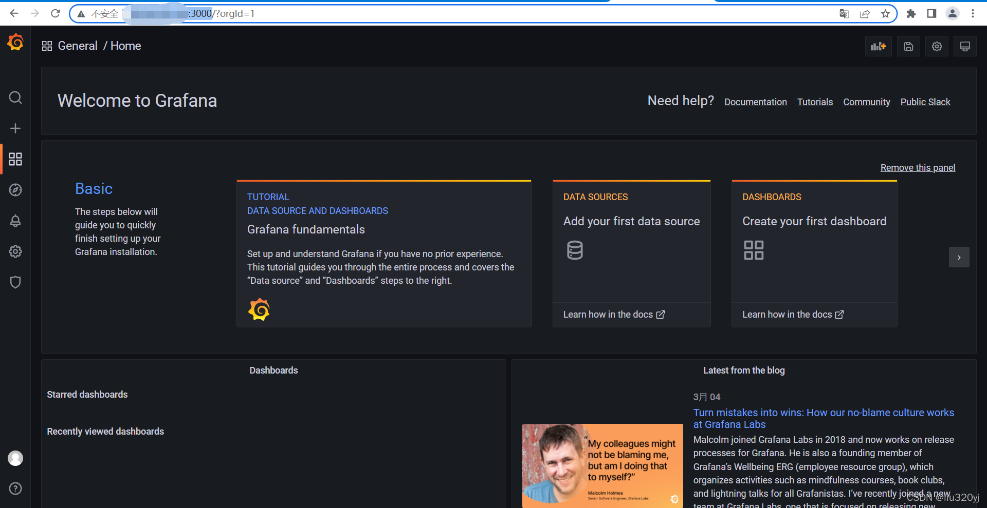Bookmark this page with the star icon
Viewport: 987px width, 508px height.
point(885,14)
